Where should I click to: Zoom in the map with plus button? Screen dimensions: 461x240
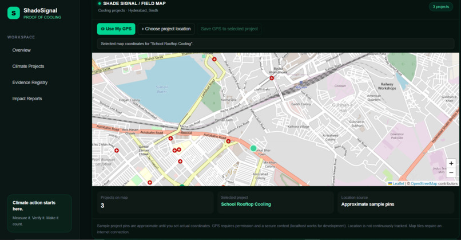[451, 163]
